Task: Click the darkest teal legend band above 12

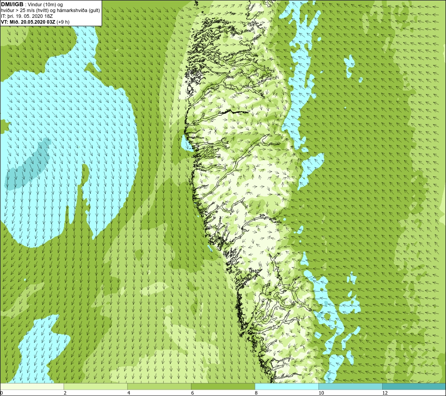Action: tap(414, 386)
